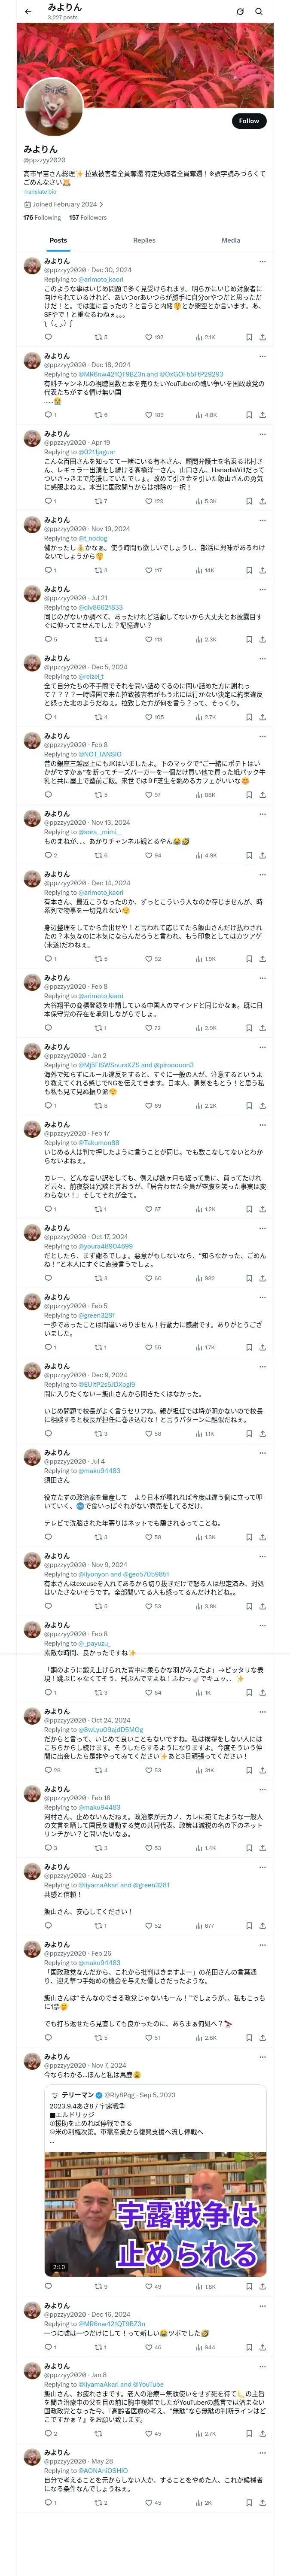The height and width of the screenshot is (2576, 290).
Task: Like the Dec 30, 2024 post
Action: (x=148, y=337)
